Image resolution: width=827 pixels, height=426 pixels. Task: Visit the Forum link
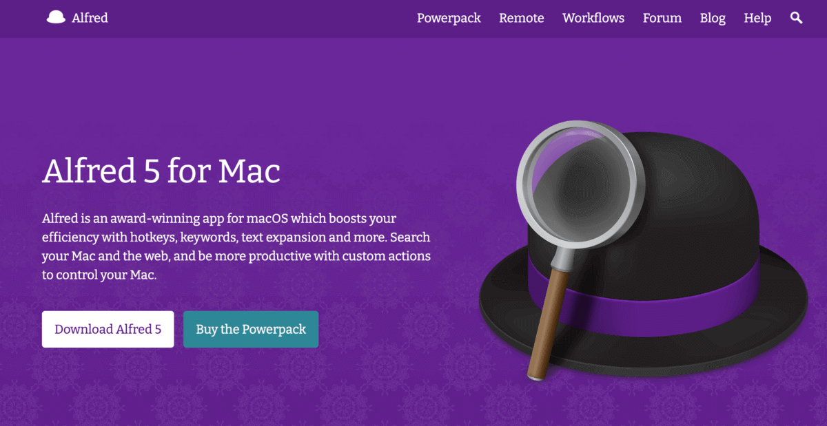click(662, 18)
